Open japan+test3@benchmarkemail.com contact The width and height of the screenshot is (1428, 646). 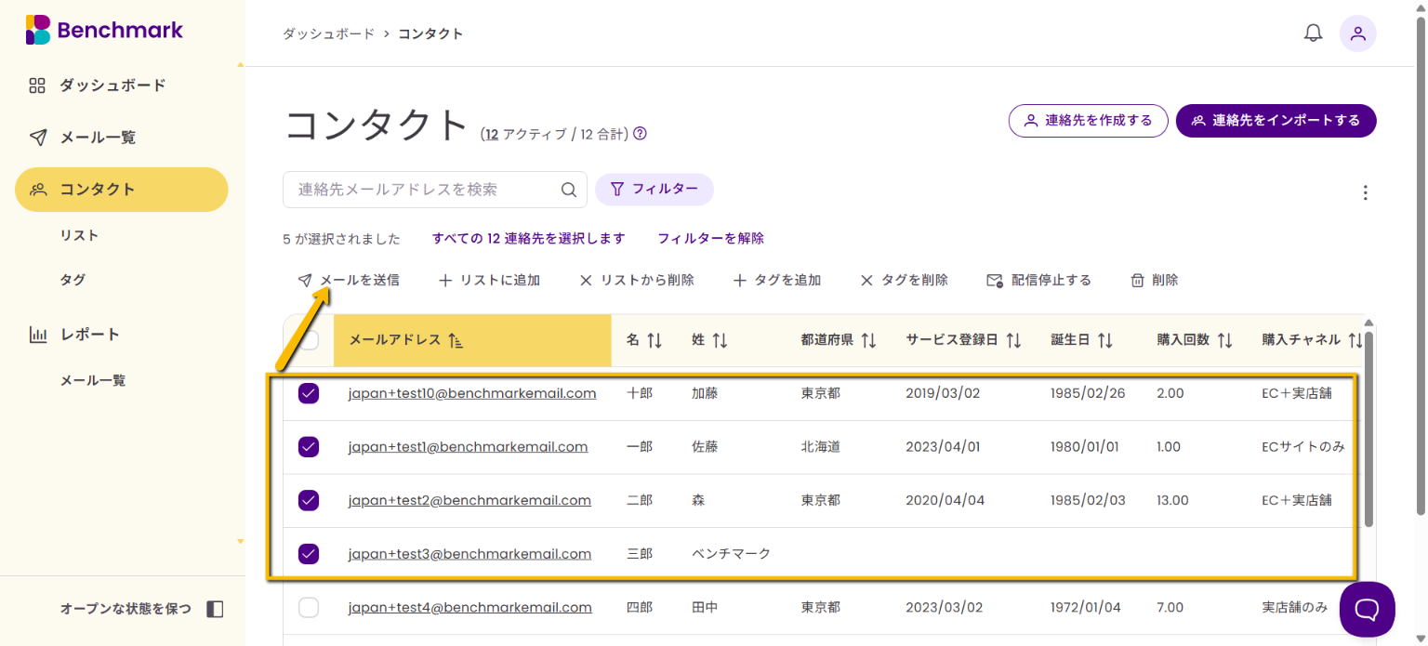pos(469,554)
